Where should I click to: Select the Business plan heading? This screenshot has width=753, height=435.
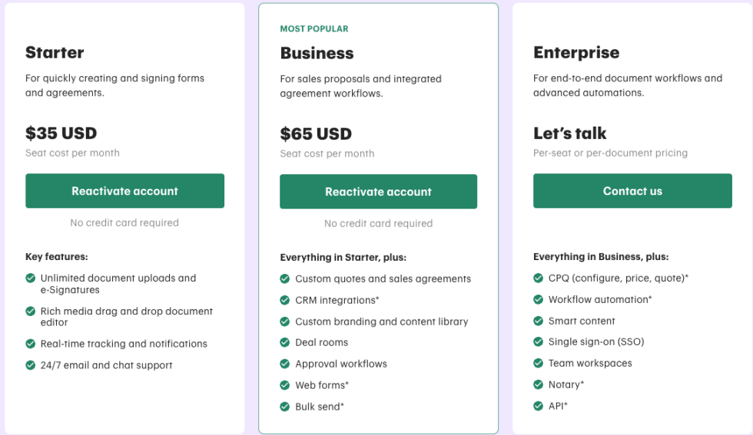(317, 53)
